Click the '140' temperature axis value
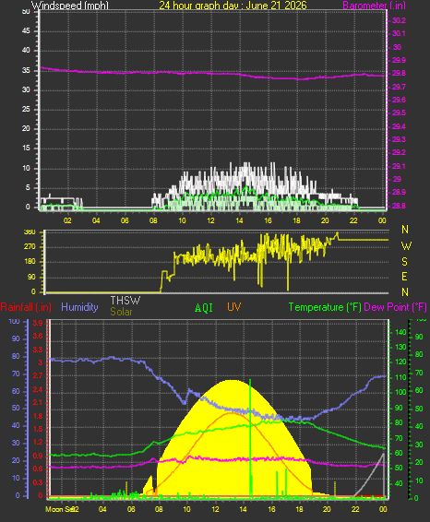Viewport: 430px width, 522px height. tap(400, 332)
